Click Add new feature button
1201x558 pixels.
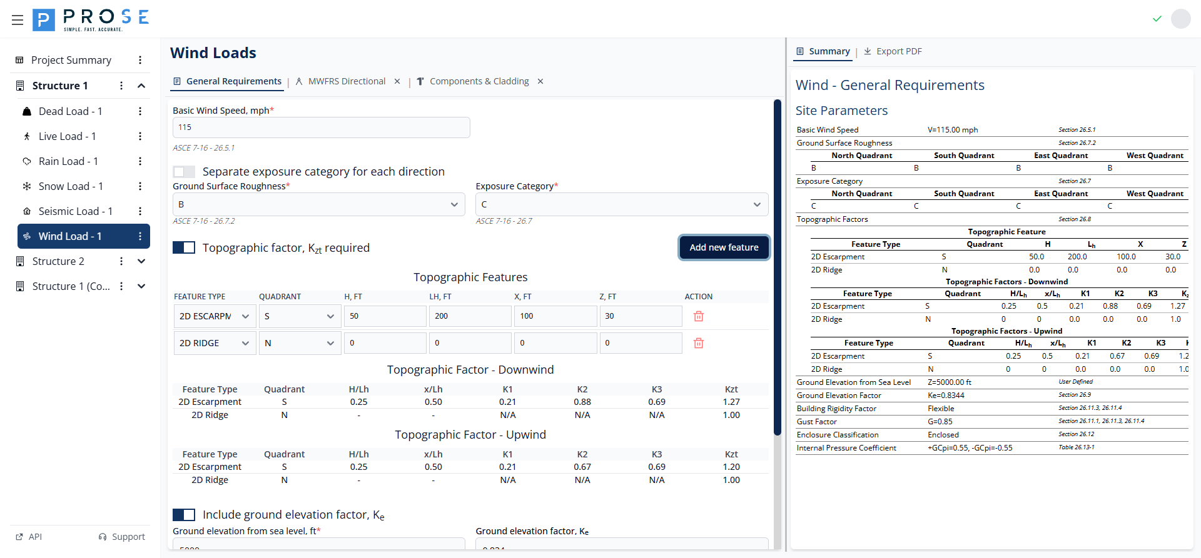coord(724,247)
